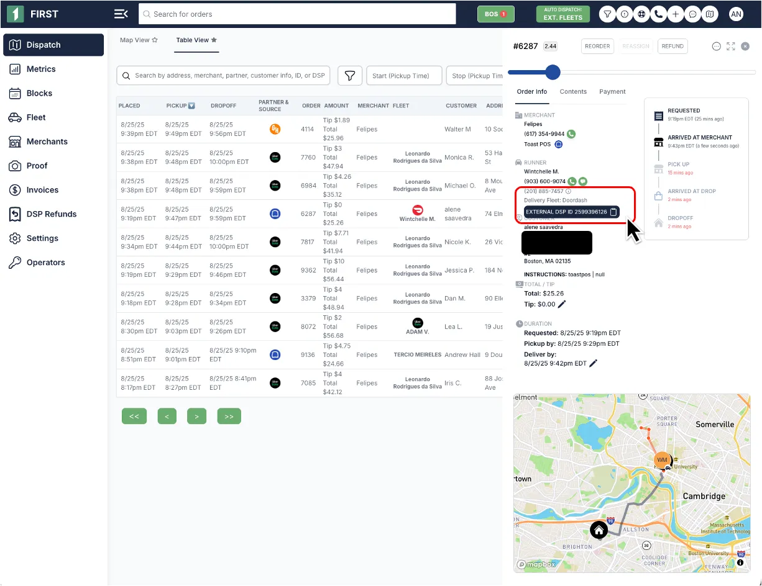762x586 pixels.
Task: Edit the tip amount with pencil icon
Action: (562, 304)
